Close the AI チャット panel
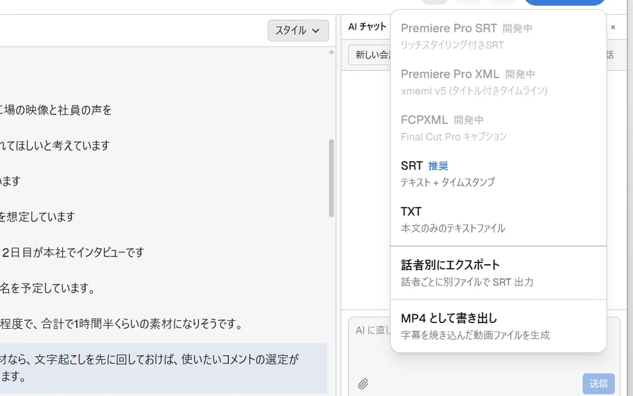633x396 pixels. [x=613, y=28]
